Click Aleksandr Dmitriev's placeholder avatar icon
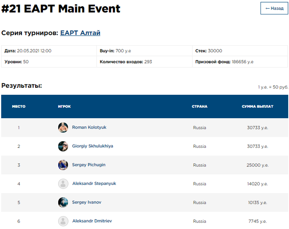 coord(63,221)
